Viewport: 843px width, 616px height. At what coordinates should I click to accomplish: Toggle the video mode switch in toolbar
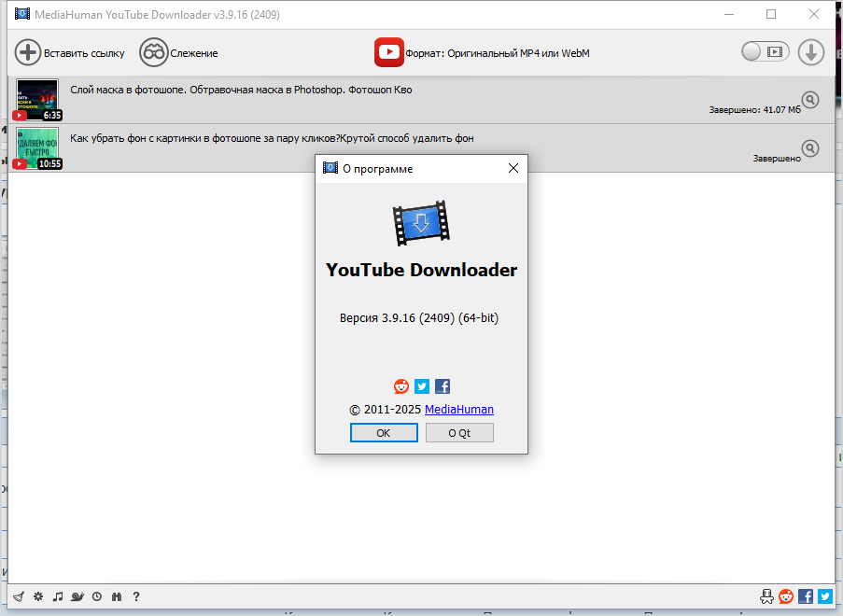coord(765,52)
